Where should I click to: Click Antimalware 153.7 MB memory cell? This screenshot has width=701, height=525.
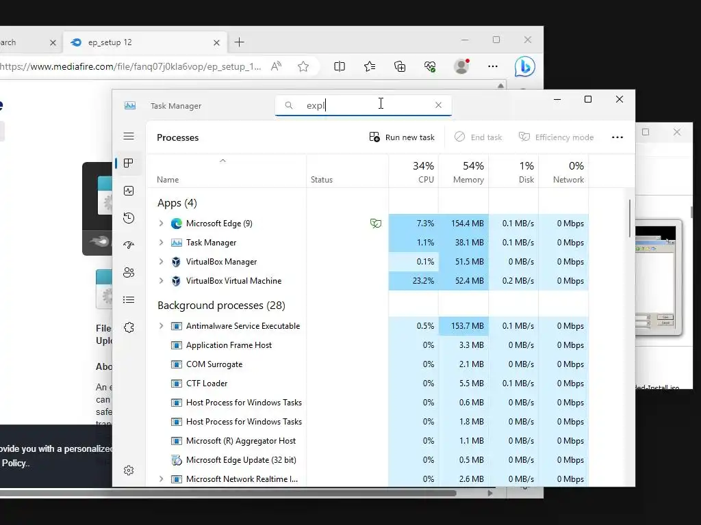pos(463,326)
